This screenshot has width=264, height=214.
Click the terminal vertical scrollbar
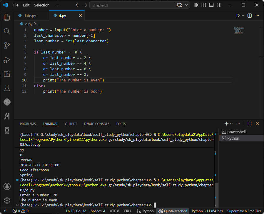pos(216,195)
